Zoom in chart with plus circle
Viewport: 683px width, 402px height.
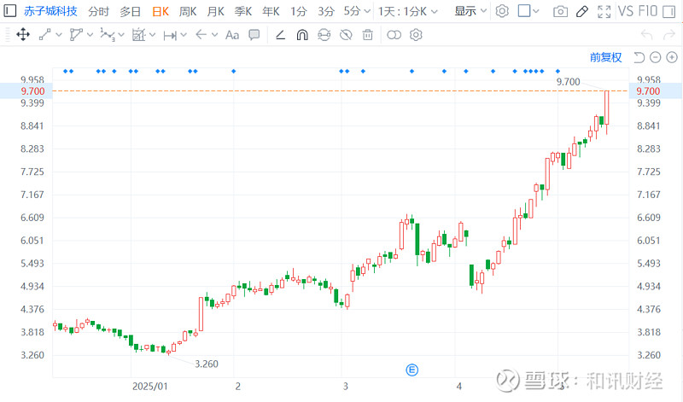tap(672, 57)
